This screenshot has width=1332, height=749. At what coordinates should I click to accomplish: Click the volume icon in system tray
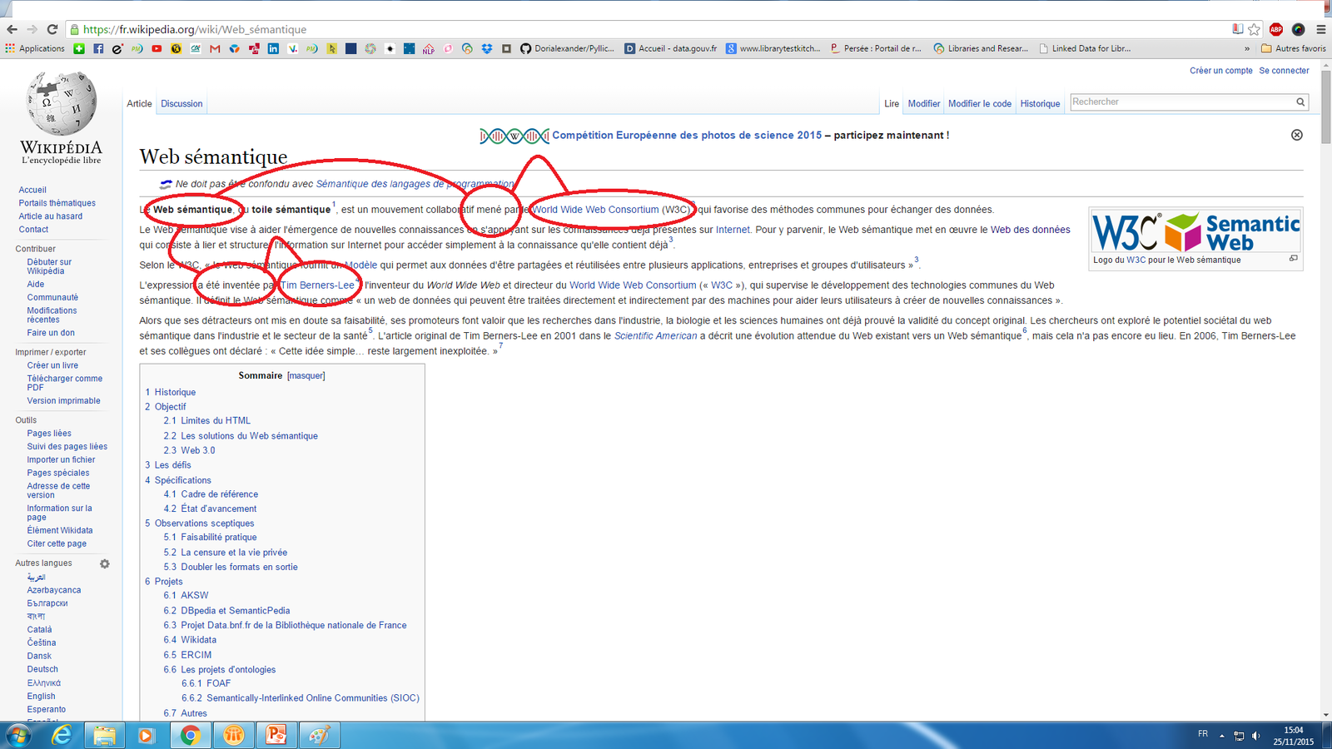click(1255, 736)
